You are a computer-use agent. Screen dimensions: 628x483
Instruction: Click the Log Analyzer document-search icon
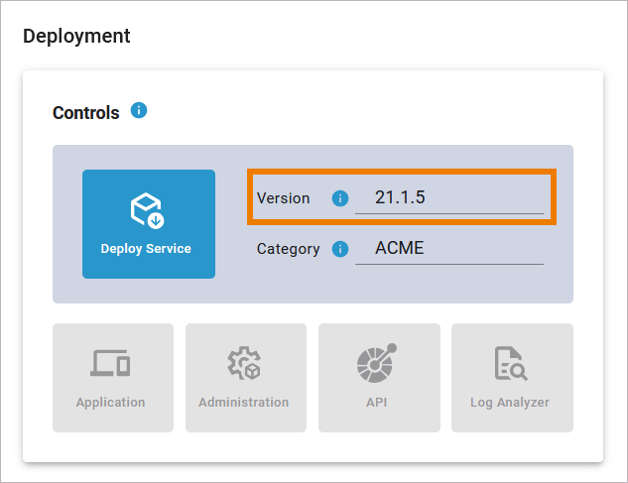pos(511,364)
